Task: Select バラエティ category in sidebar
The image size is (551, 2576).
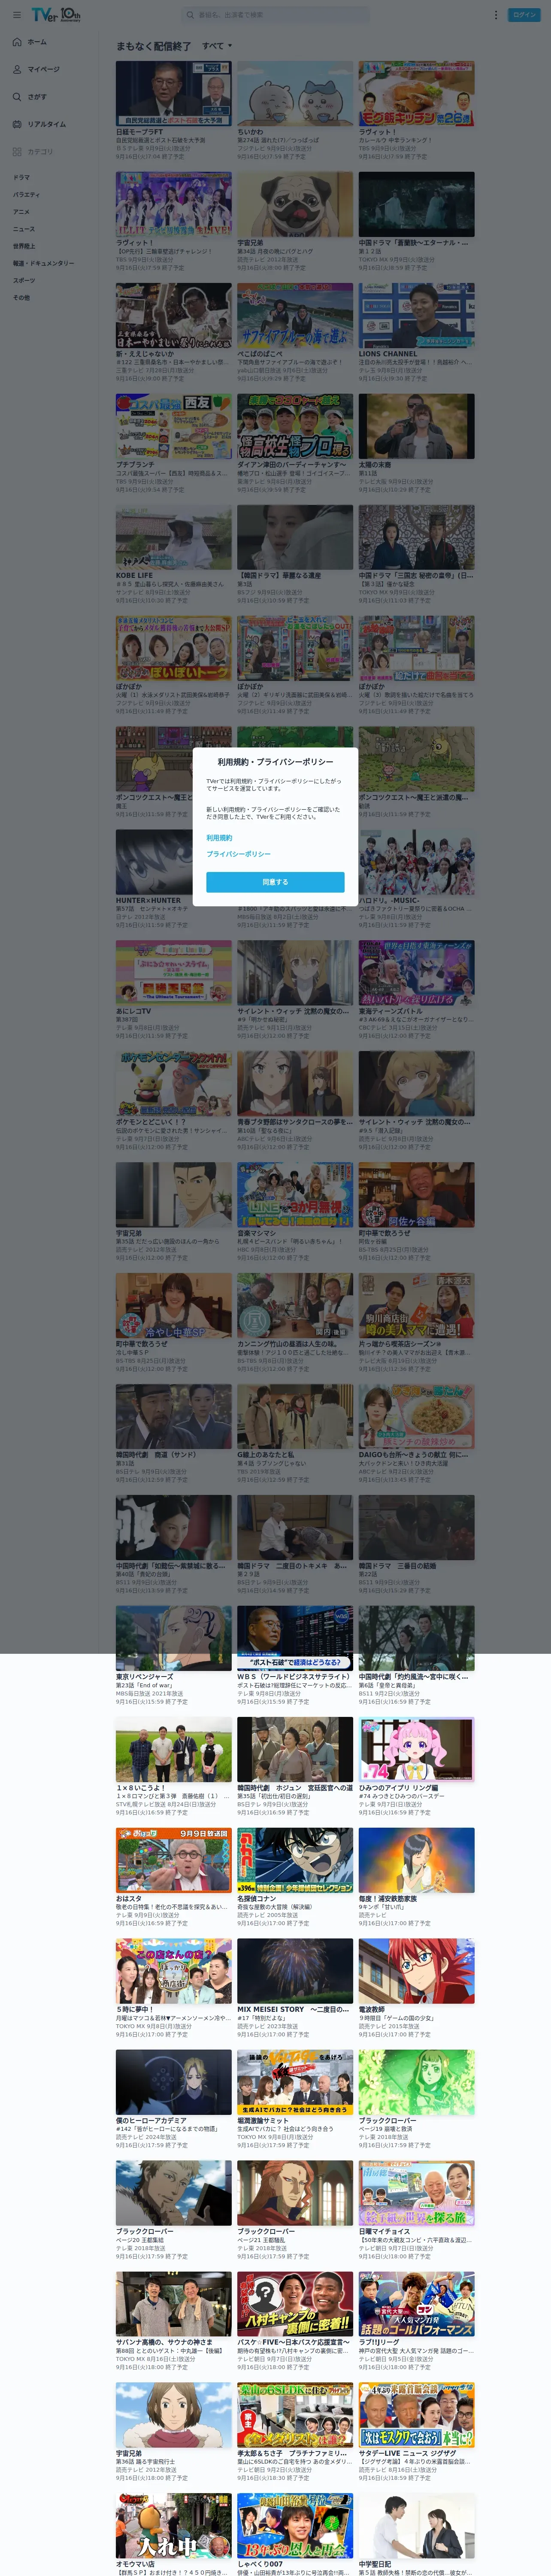Action: (x=26, y=195)
